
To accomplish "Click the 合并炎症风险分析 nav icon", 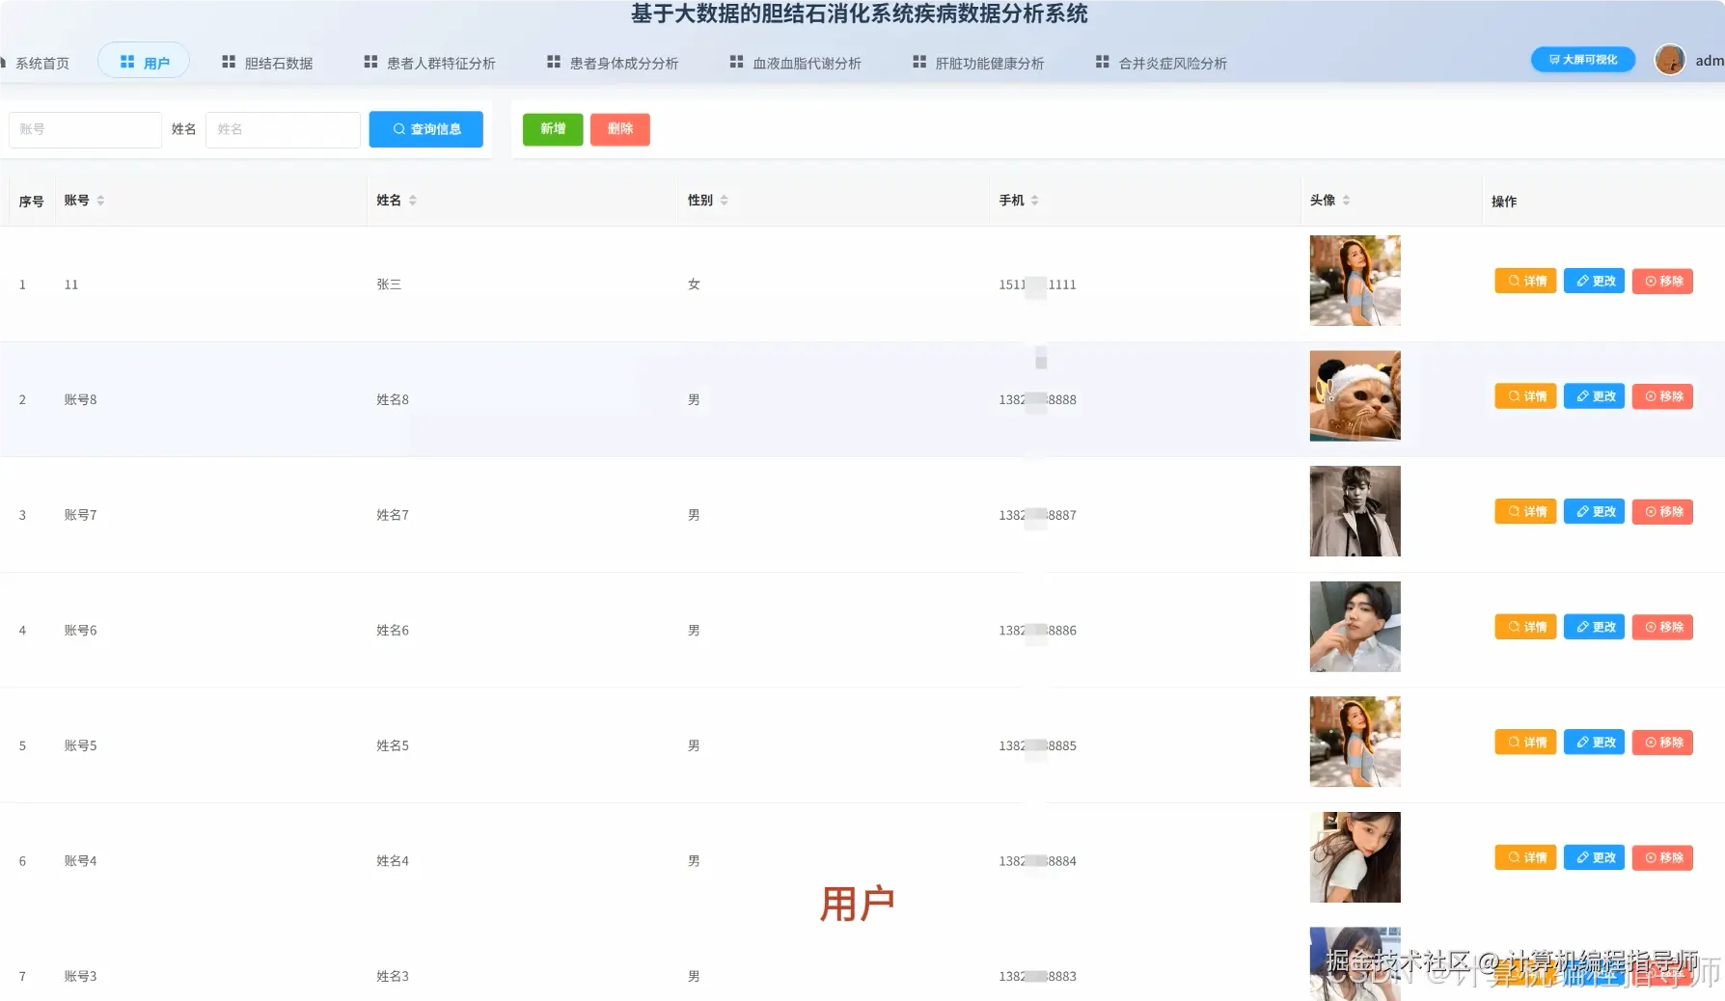I will click(x=1101, y=62).
